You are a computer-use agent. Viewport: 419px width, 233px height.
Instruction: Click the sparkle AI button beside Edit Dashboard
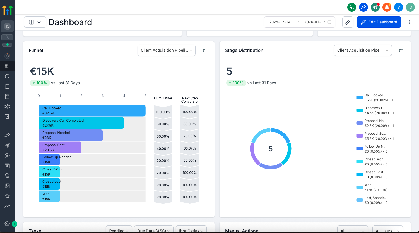(x=348, y=22)
